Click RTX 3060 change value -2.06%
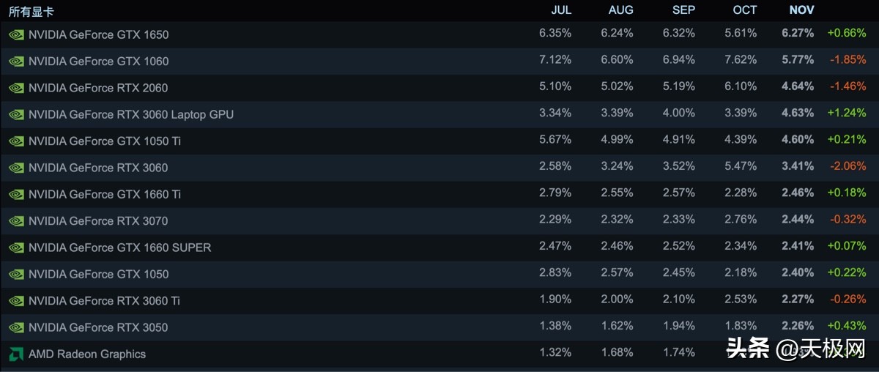 (x=848, y=166)
